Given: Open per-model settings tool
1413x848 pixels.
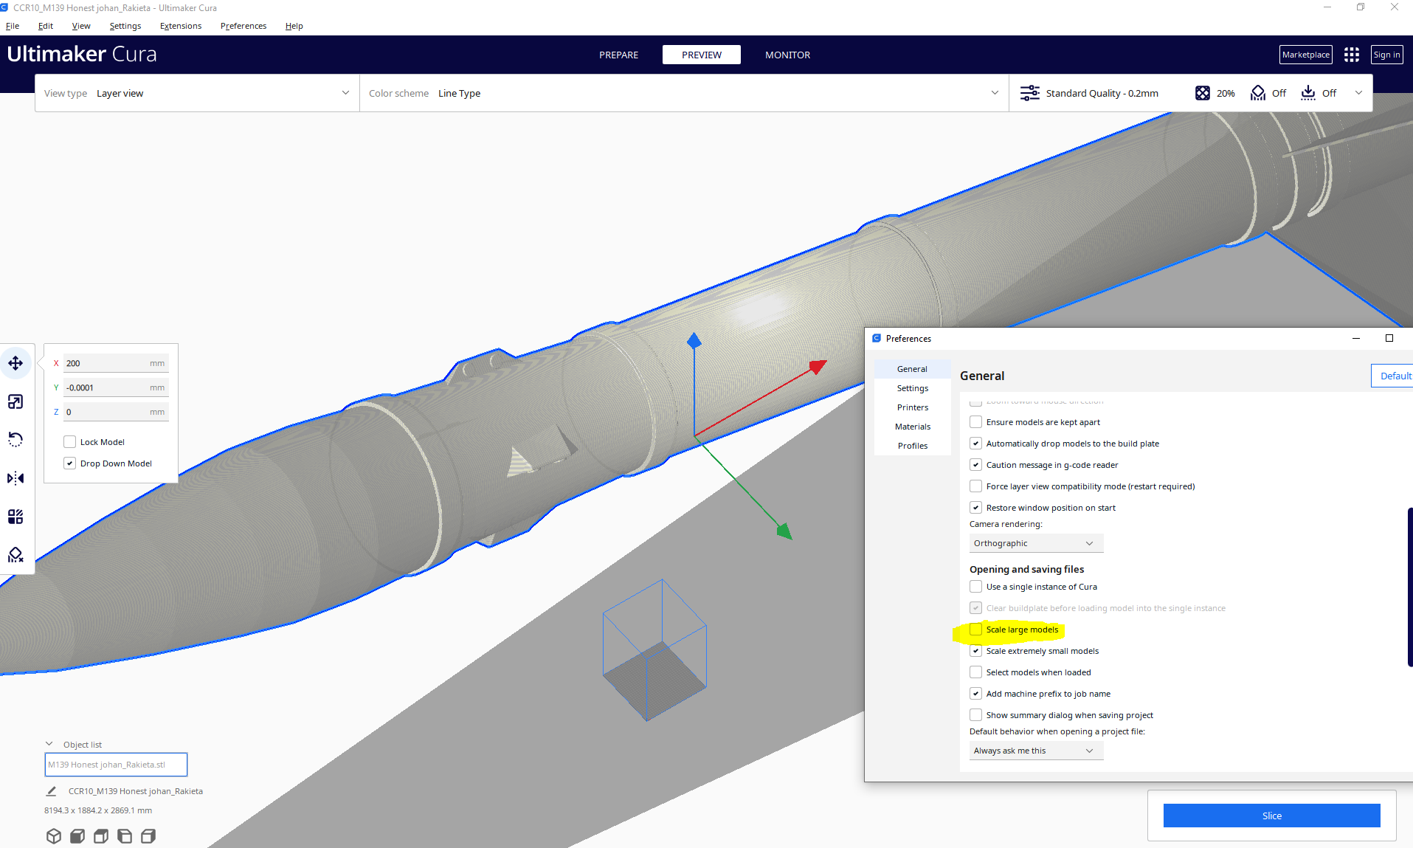Looking at the screenshot, I should pyautogui.click(x=15, y=516).
